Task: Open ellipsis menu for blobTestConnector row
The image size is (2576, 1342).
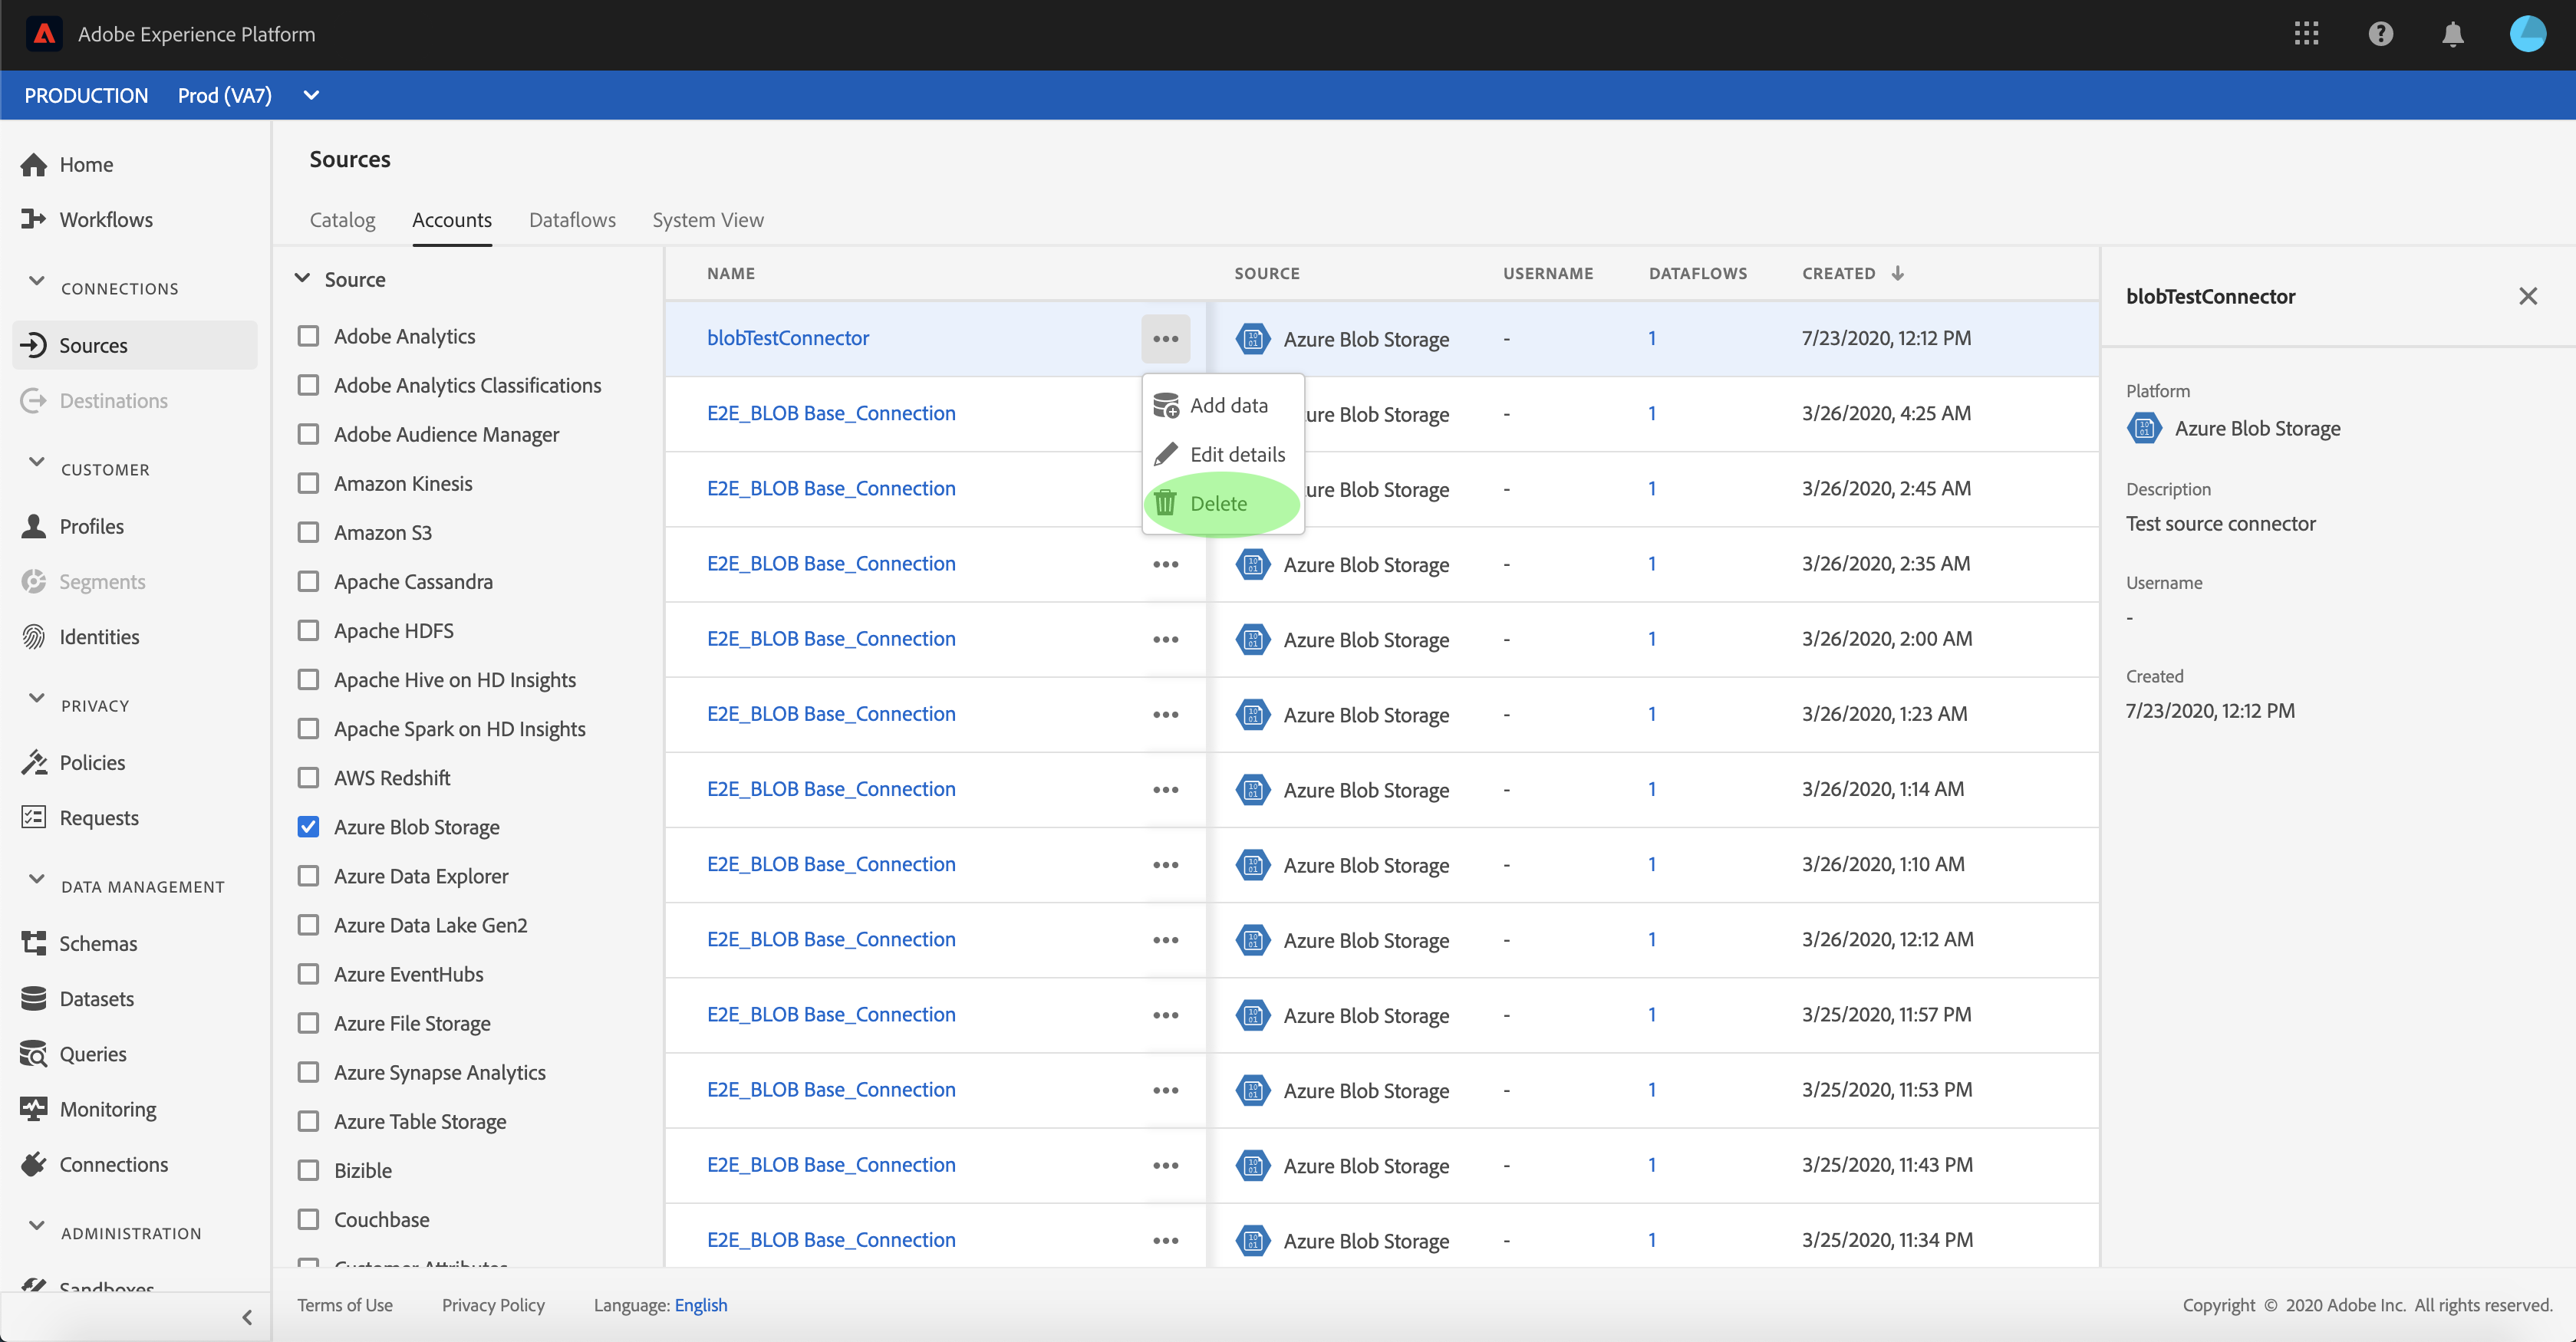Action: [1165, 339]
